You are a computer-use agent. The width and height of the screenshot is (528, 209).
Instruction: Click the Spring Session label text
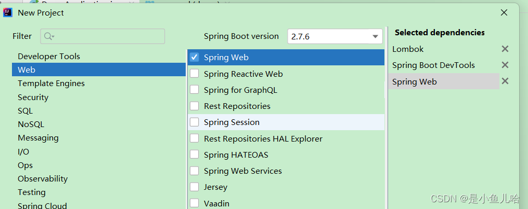click(231, 122)
